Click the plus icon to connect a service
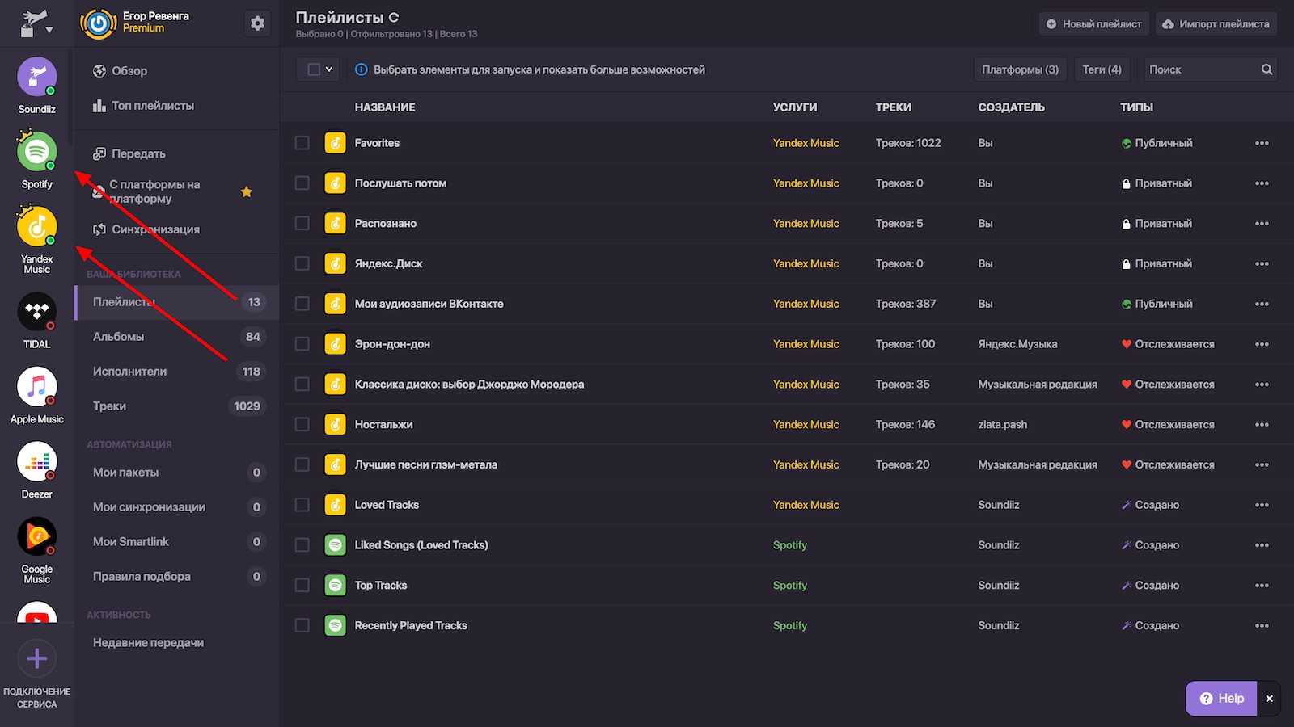 (x=36, y=658)
